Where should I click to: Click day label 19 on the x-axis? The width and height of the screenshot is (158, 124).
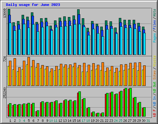tap(93, 121)
